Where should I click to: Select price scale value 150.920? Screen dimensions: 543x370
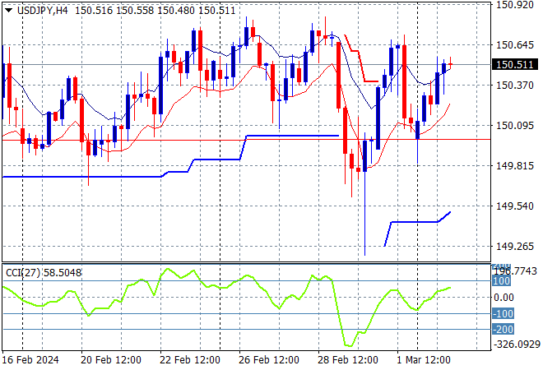click(x=515, y=5)
